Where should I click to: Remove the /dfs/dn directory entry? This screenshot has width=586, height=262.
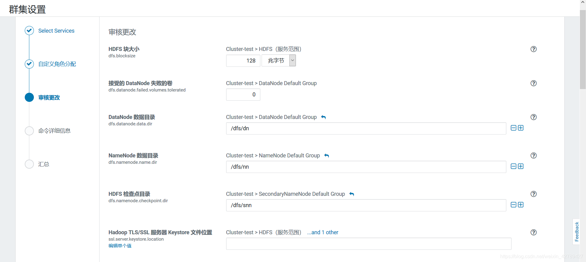click(513, 128)
